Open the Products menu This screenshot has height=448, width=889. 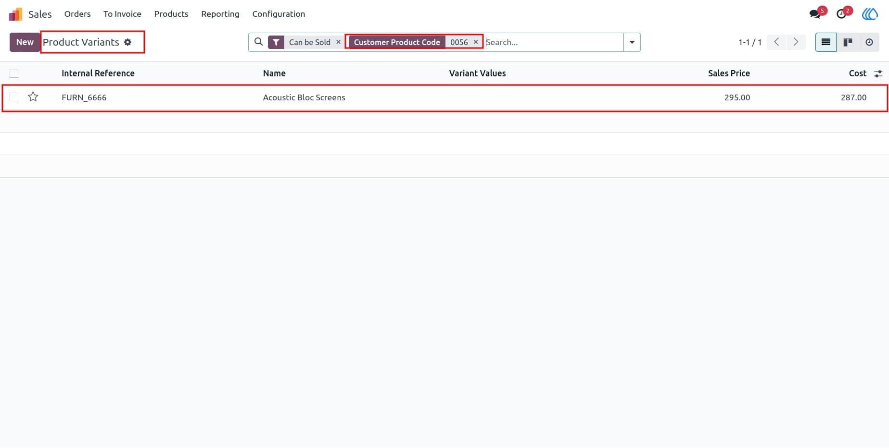(x=171, y=14)
